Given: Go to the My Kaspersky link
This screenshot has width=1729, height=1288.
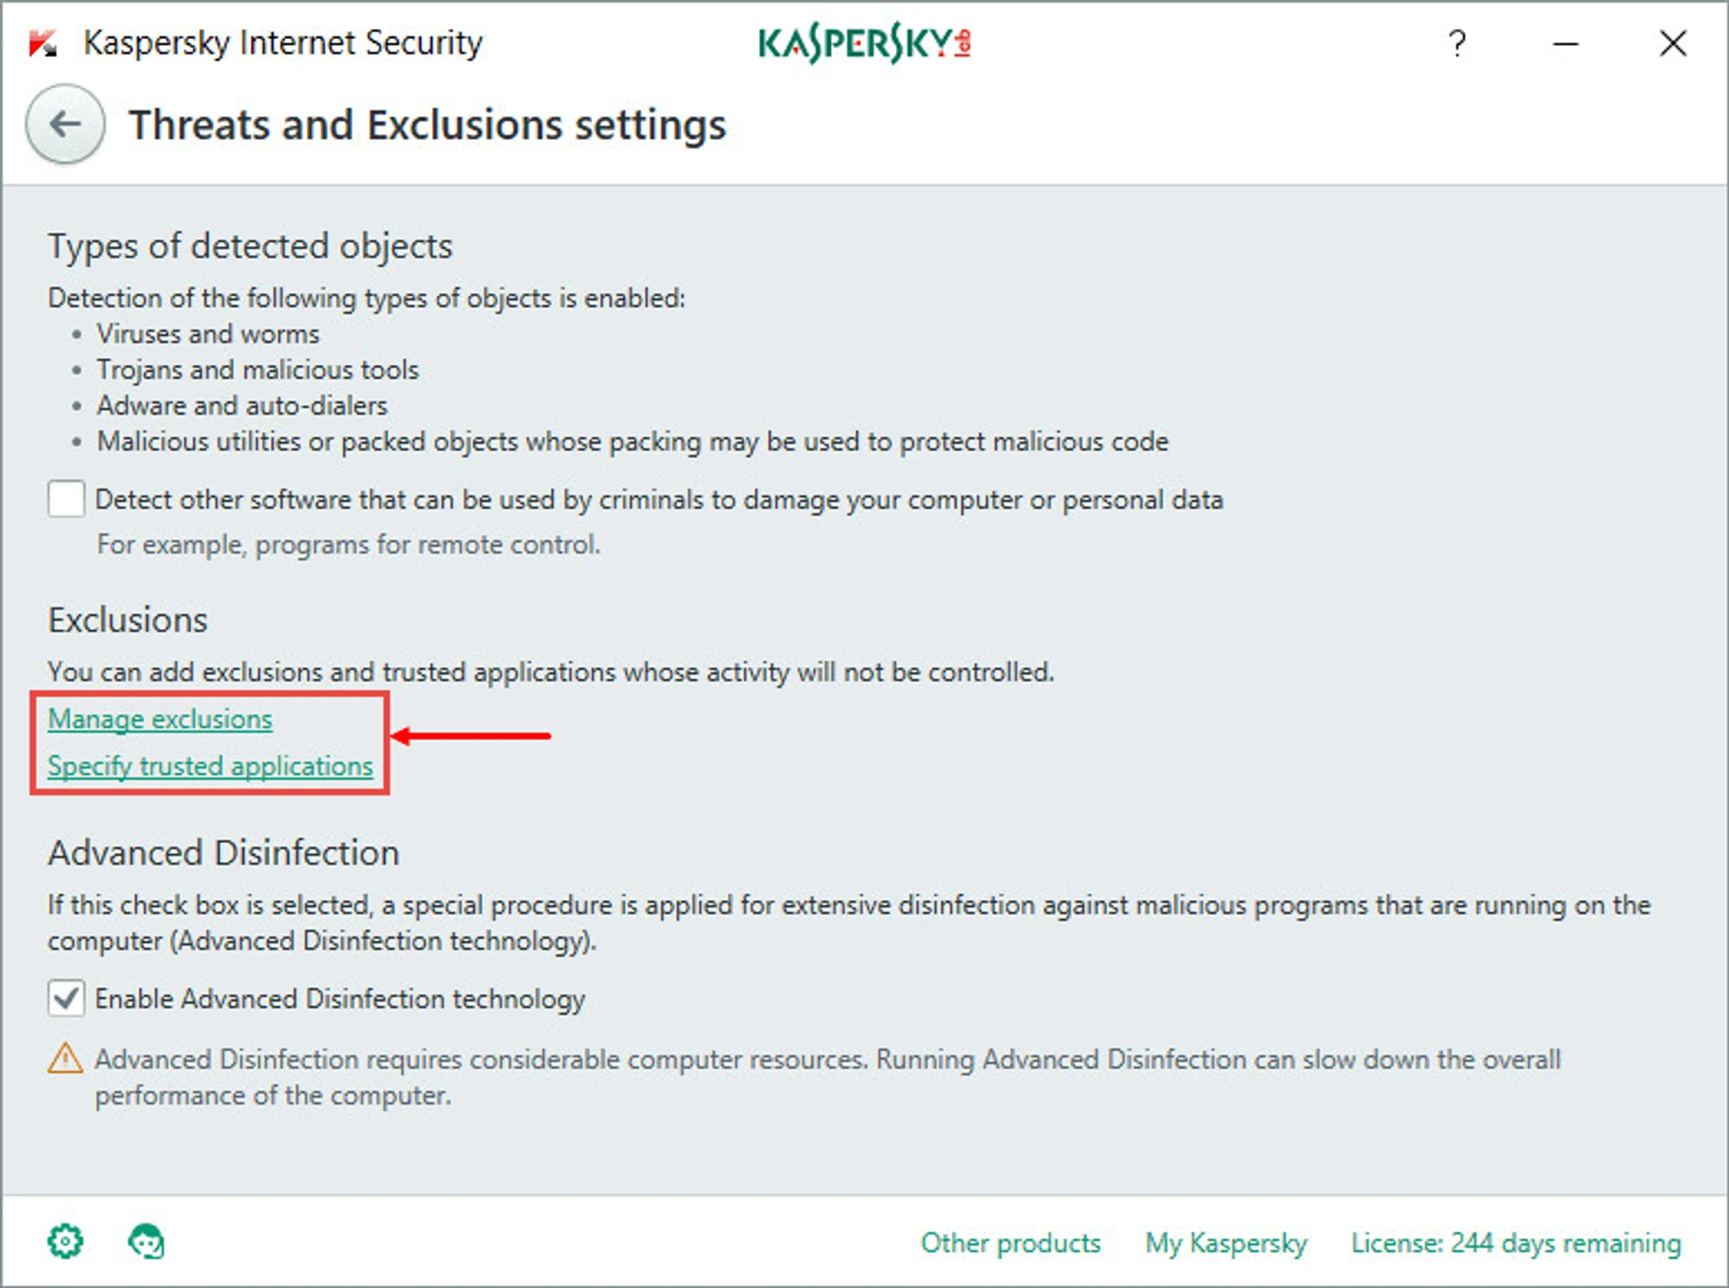Looking at the screenshot, I should tap(1225, 1242).
